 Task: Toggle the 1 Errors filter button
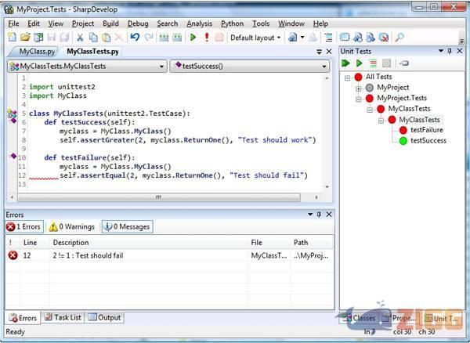tap(23, 227)
